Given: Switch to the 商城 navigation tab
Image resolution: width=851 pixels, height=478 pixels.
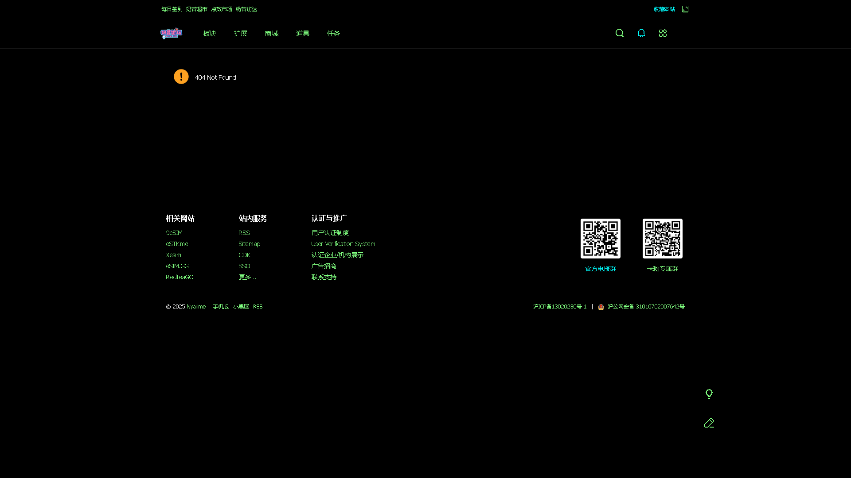Looking at the screenshot, I should (x=271, y=33).
